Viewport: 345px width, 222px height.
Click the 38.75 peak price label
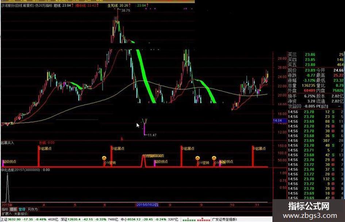[126, 11]
